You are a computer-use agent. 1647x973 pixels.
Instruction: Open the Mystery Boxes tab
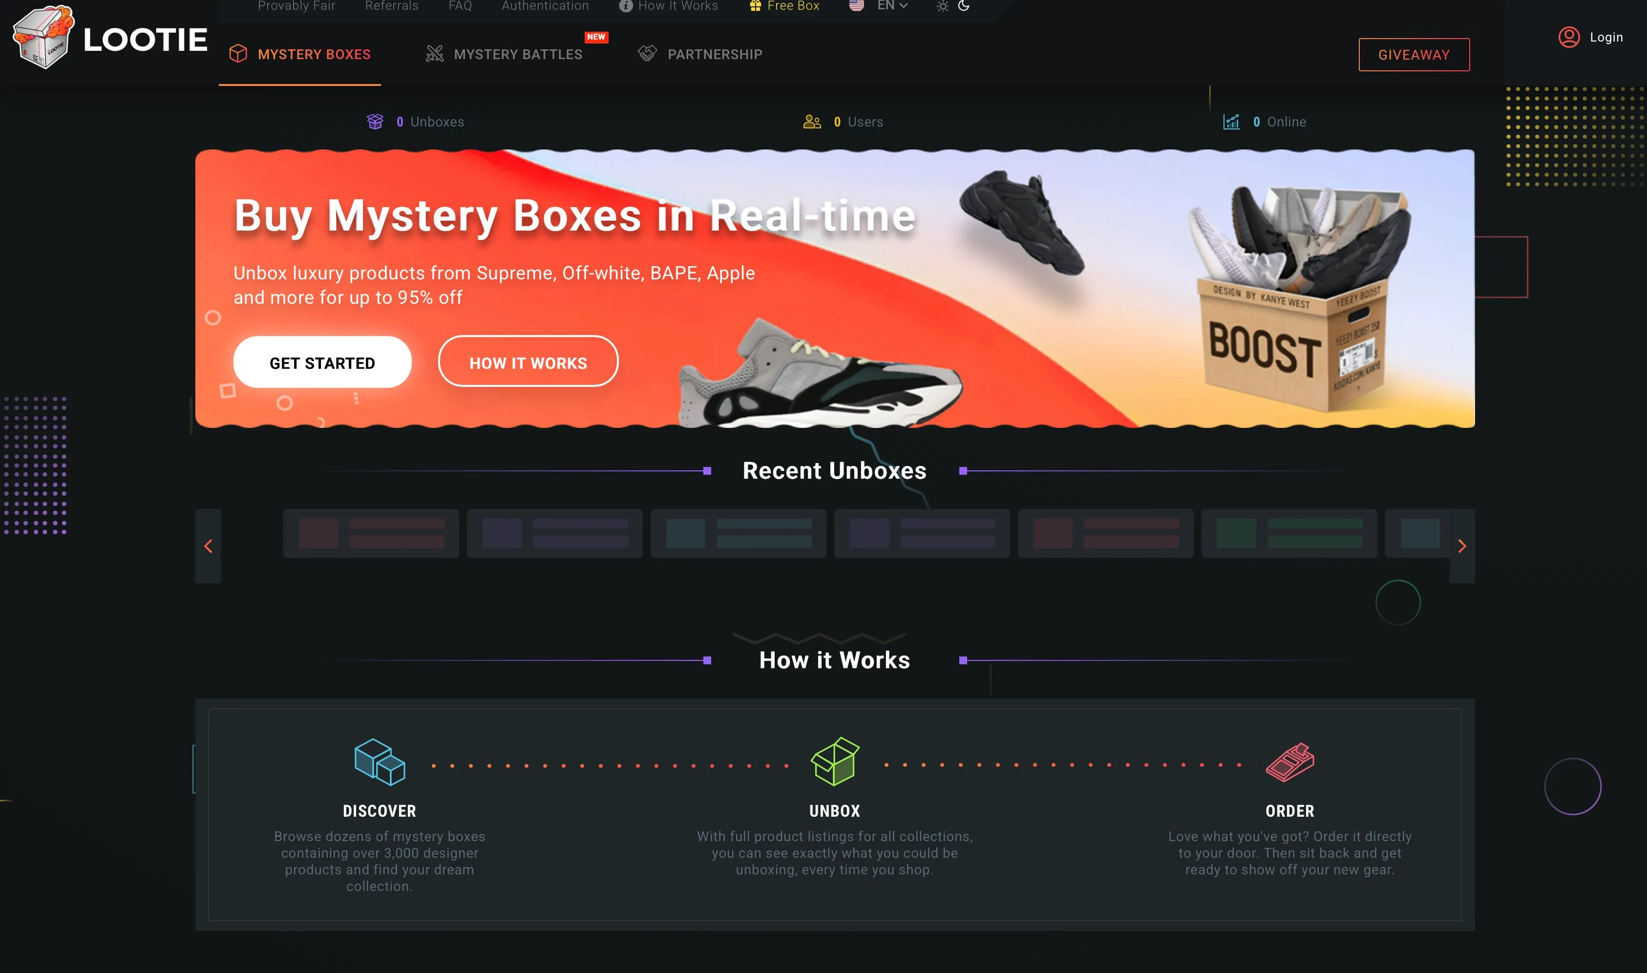tap(299, 54)
